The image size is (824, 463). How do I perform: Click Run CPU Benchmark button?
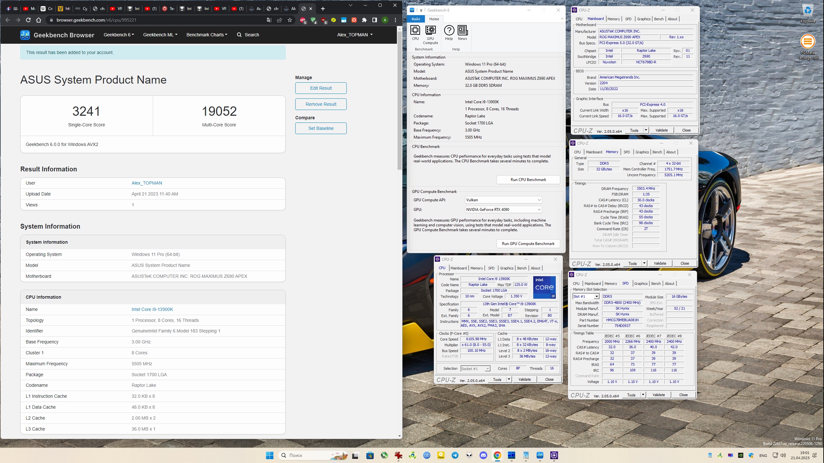coord(528,180)
